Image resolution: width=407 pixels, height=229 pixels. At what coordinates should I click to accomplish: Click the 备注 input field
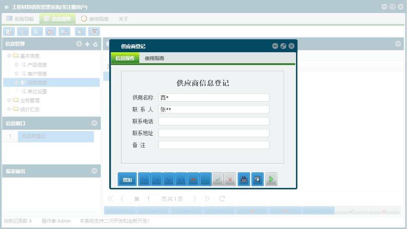coord(214,145)
